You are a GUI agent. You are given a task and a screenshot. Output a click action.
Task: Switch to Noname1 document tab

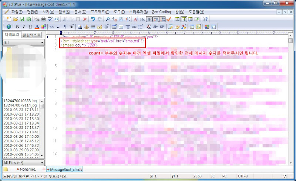pyautogui.click(x=27, y=169)
